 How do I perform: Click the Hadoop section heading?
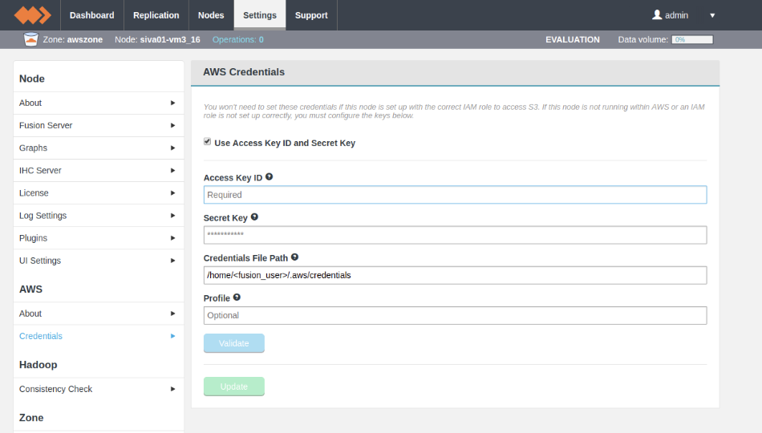pyautogui.click(x=38, y=365)
